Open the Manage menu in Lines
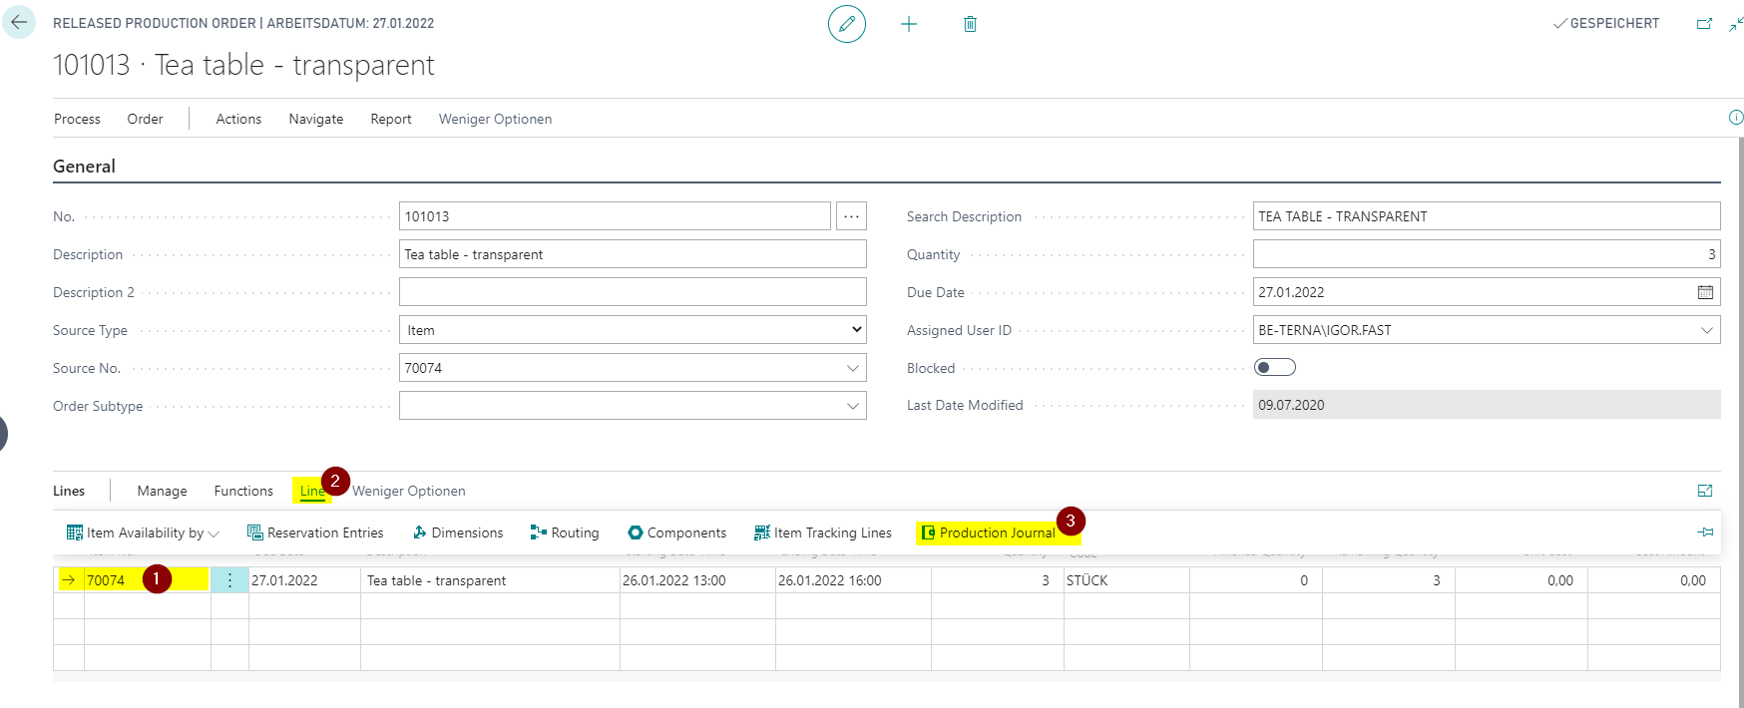Viewport: 1744px width, 708px height. [x=163, y=491]
